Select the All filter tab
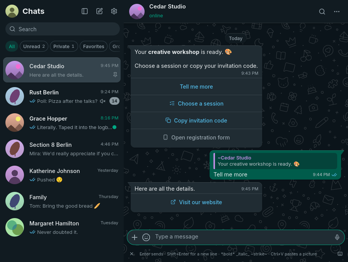Viewport: 348px width, 262px height. [x=12, y=47]
